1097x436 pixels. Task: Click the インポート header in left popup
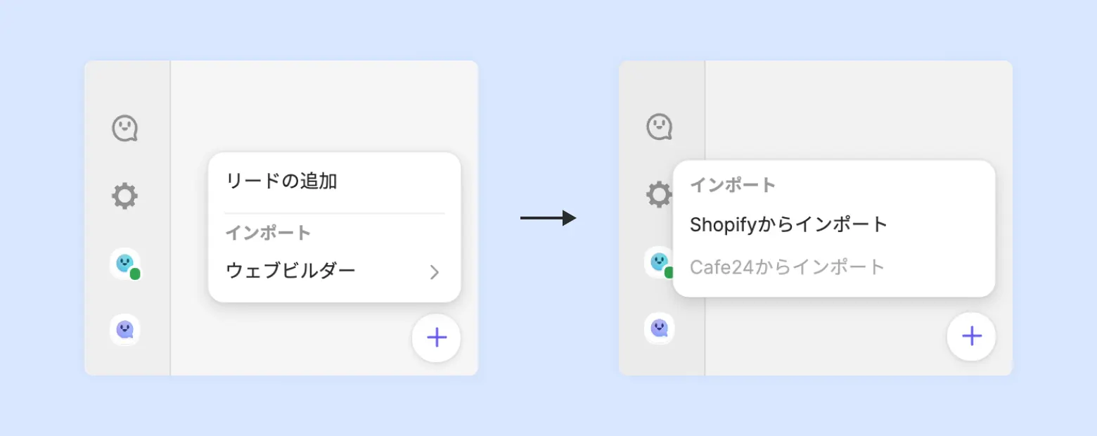pos(268,233)
